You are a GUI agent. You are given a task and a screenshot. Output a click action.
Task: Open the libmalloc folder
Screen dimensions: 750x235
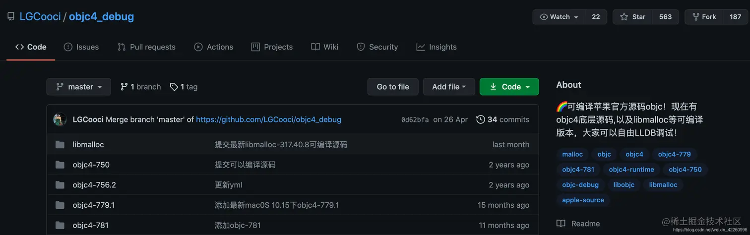coord(88,145)
